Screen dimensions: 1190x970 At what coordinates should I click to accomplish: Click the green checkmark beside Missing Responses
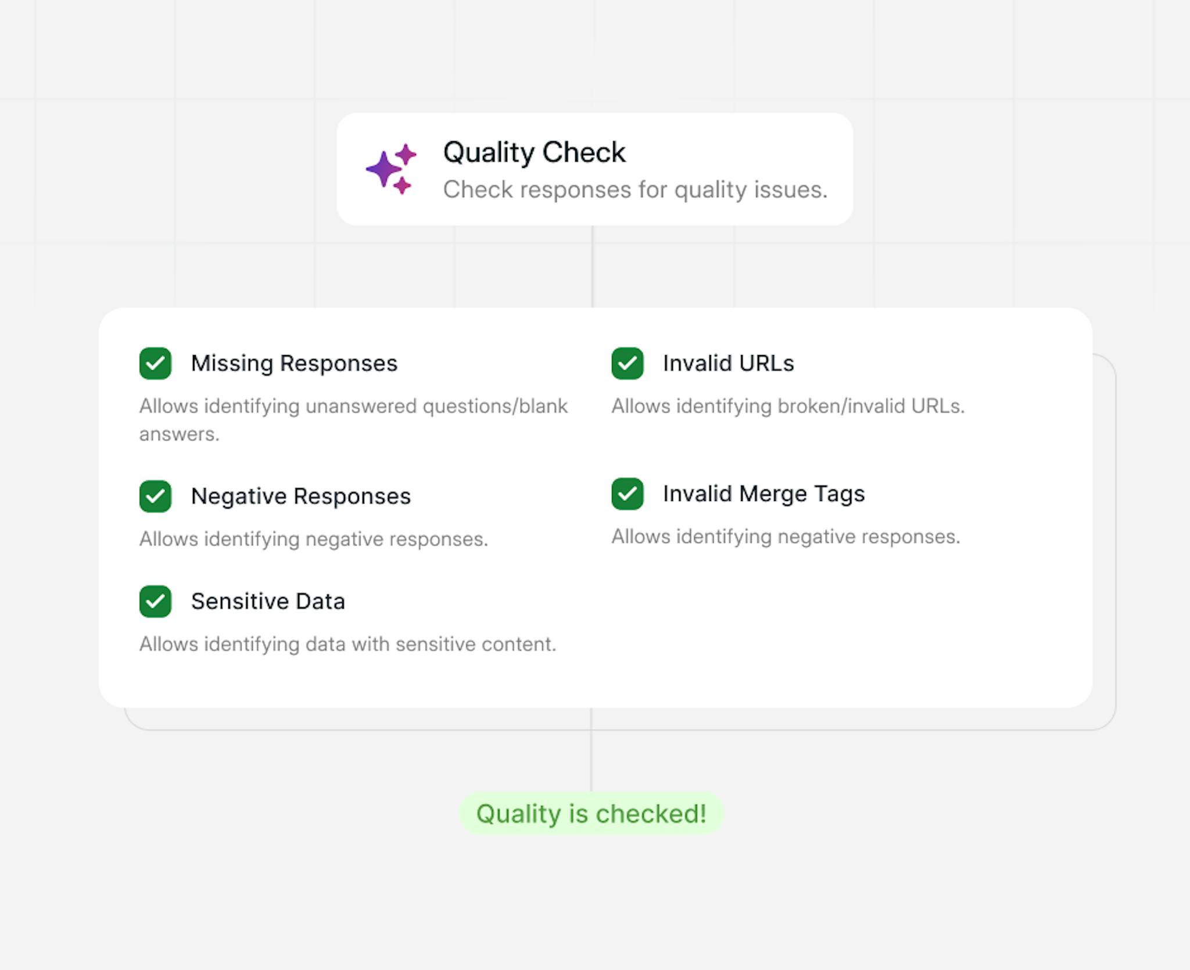pyautogui.click(x=155, y=363)
